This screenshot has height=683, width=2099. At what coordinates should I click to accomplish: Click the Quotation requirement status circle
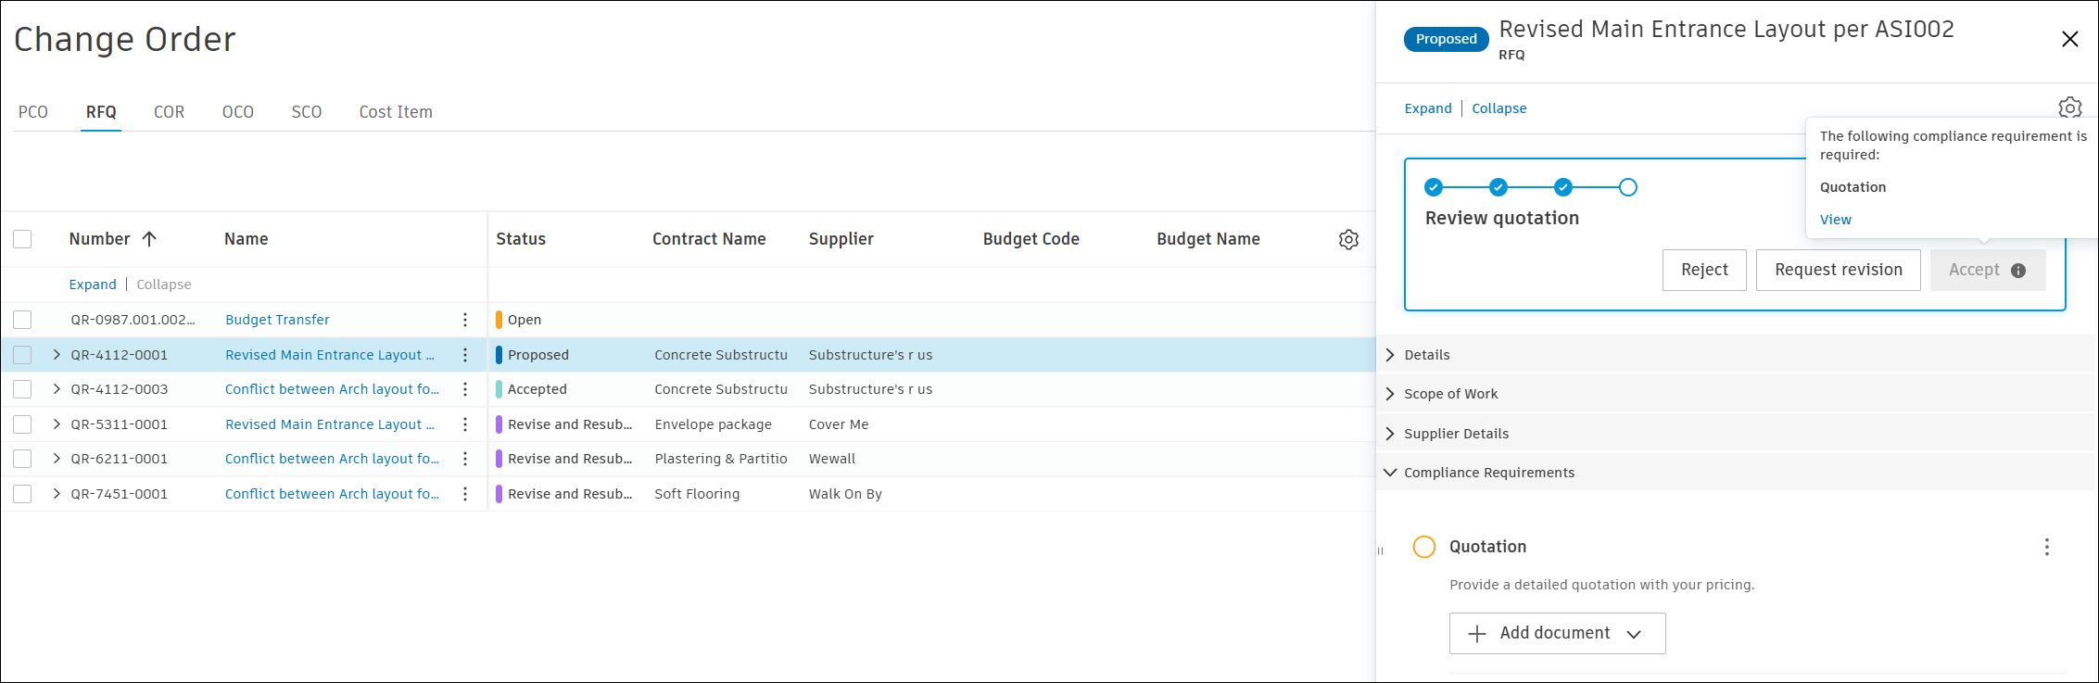pyautogui.click(x=1423, y=547)
